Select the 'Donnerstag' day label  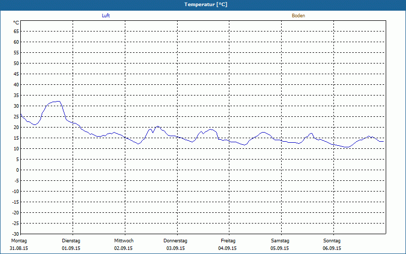click(x=175, y=241)
